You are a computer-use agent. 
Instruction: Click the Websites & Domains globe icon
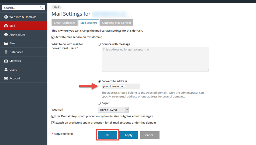pos(6,17)
